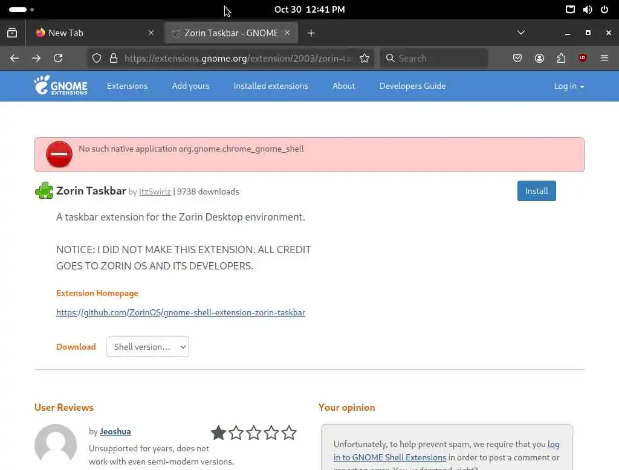This screenshot has height=470, width=619.
Task: Go back to the previous page
Action: pyautogui.click(x=15, y=59)
